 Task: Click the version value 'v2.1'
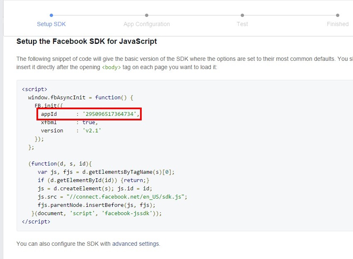pos(92,131)
